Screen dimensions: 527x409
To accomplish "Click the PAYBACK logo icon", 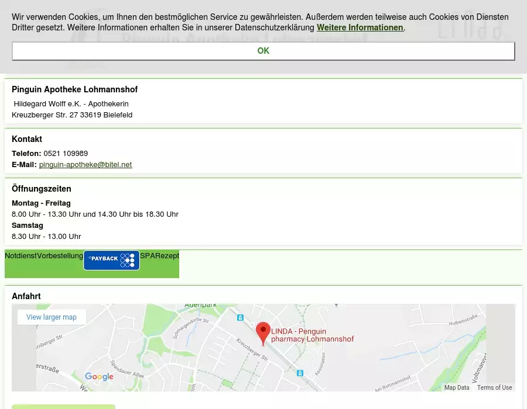I will point(111,260).
